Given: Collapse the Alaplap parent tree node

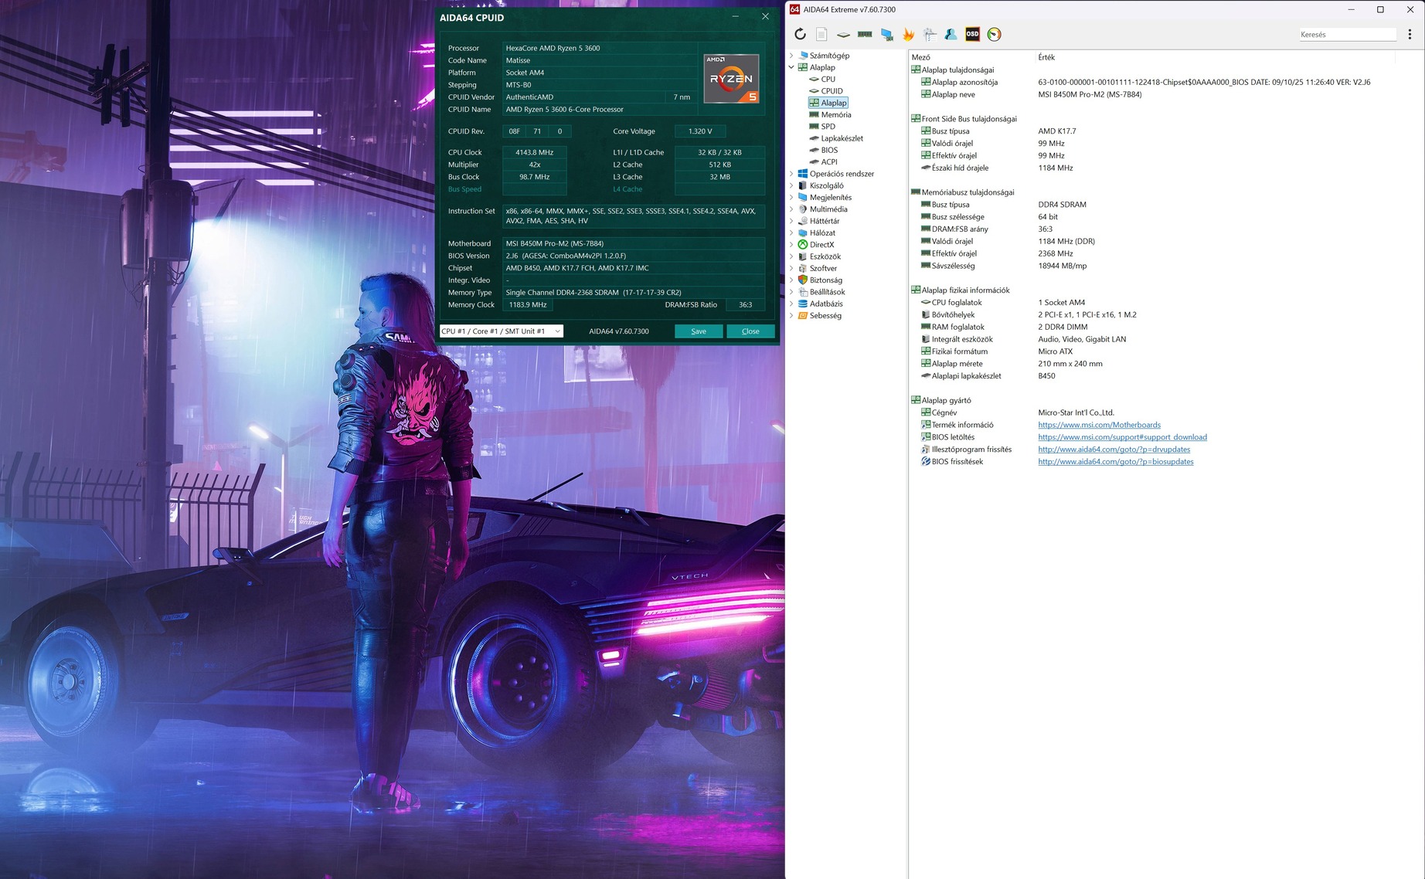Looking at the screenshot, I should (x=791, y=67).
